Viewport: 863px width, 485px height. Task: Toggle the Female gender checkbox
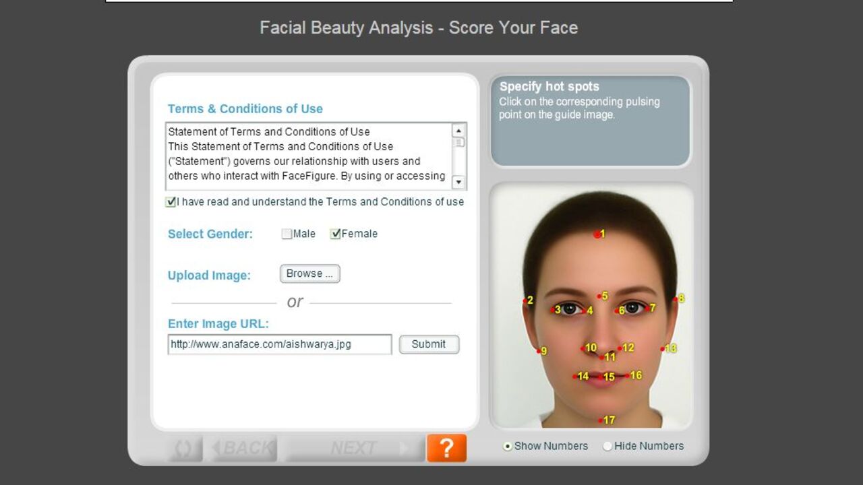tap(335, 234)
